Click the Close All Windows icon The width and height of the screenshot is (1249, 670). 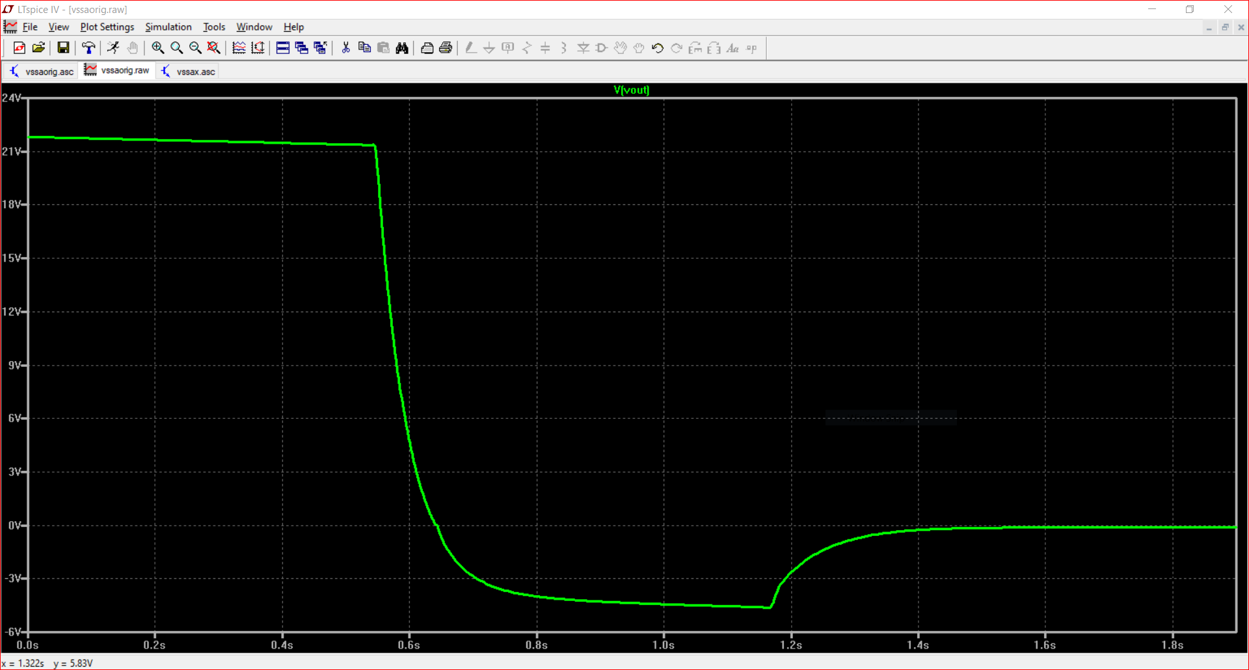pyautogui.click(x=320, y=48)
